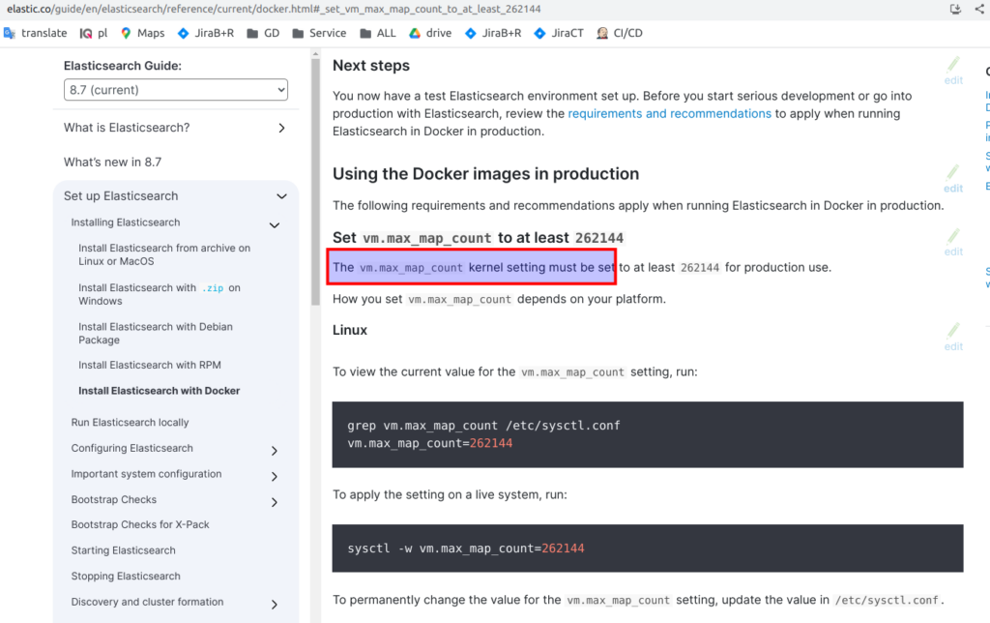990x623 pixels.
Task: Click the Linux heading
Action: (x=350, y=331)
